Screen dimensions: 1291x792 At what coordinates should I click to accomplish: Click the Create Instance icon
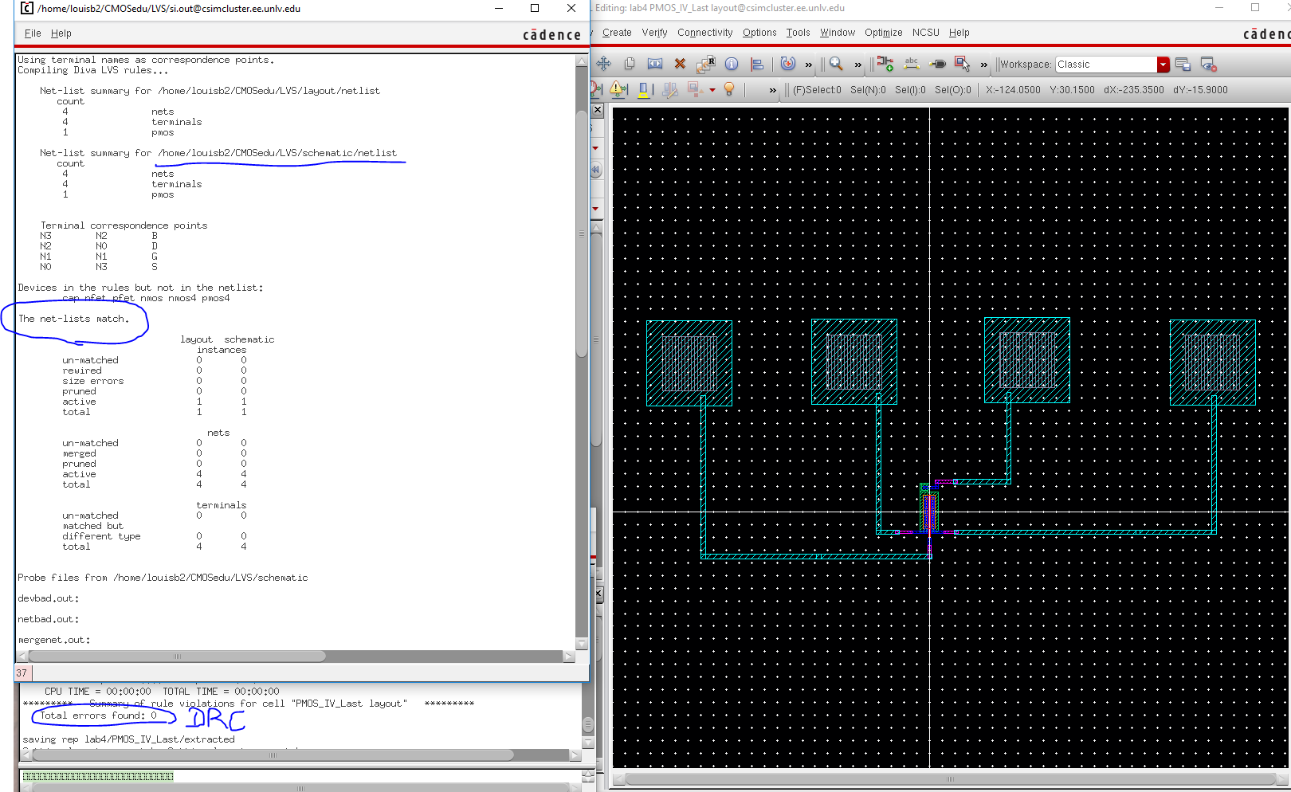point(885,64)
